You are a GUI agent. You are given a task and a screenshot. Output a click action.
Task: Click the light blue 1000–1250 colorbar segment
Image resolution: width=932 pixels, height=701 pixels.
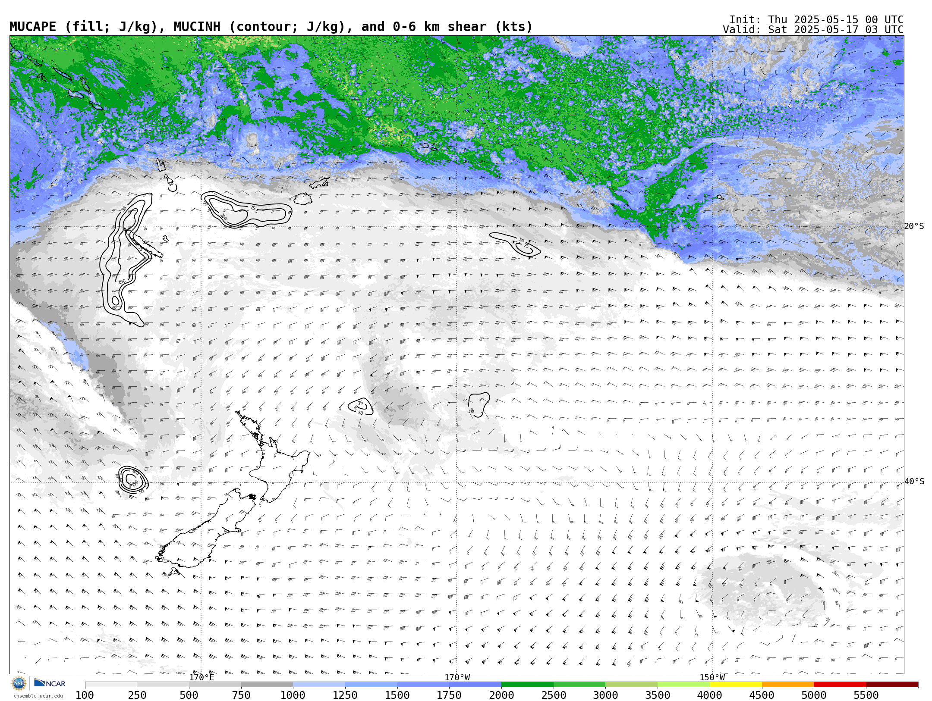coord(319,685)
